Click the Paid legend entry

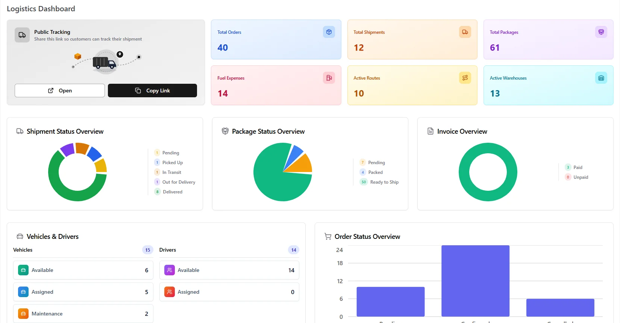(x=574, y=168)
